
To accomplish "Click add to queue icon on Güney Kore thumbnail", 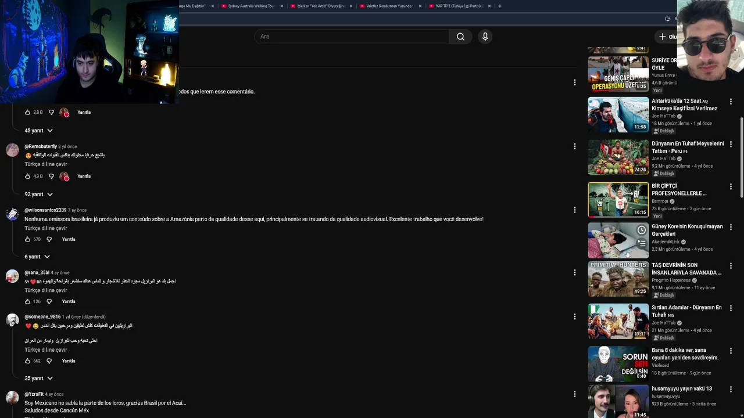I will point(641,244).
